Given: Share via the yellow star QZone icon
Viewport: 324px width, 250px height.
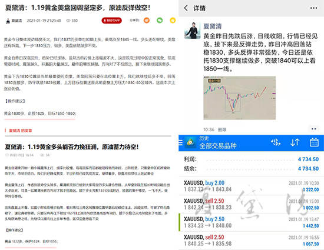Looking at the screenshot, I should pos(173,20).
